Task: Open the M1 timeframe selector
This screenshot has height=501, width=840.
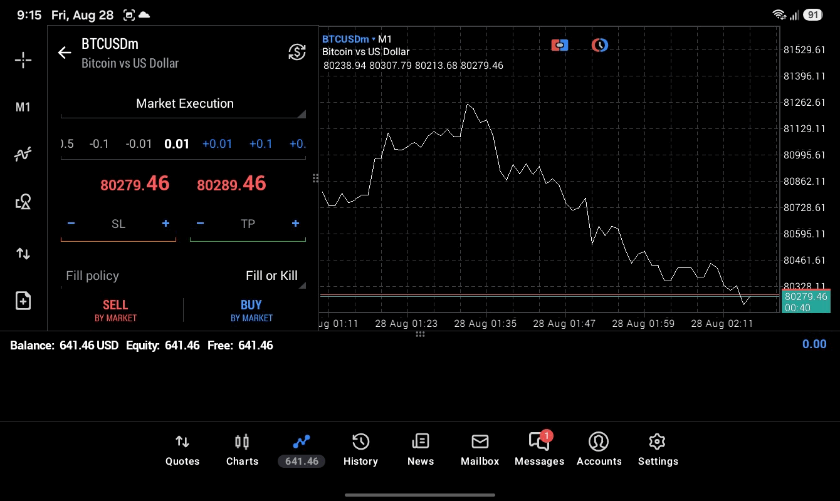Action: point(23,107)
